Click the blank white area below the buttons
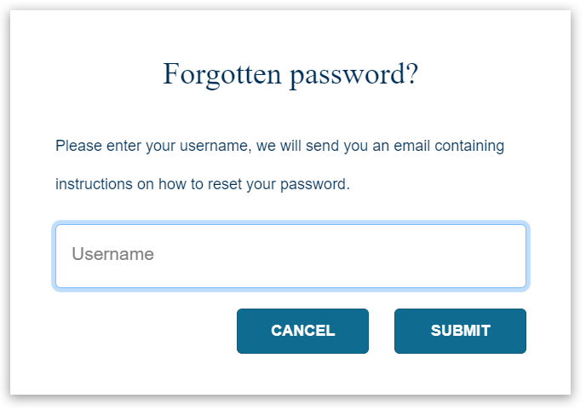The height and width of the screenshot is (410, 586). click(x=290, y=375)
